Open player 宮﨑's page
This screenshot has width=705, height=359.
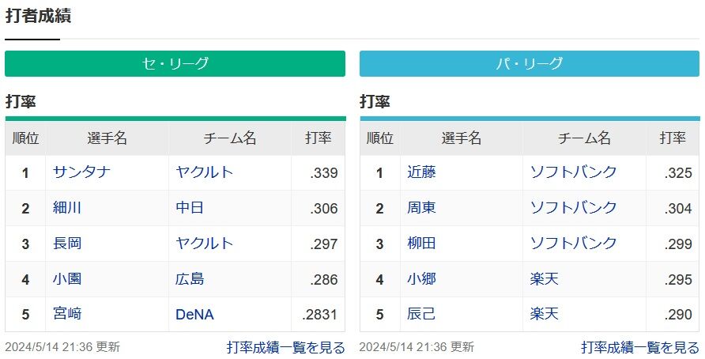tap(67, 315)
